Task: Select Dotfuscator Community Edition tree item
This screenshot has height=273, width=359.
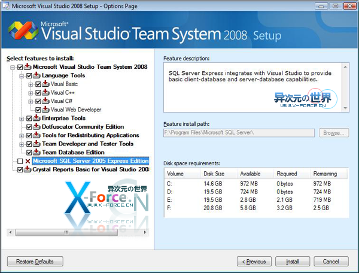Action: (x=83, y=127)
